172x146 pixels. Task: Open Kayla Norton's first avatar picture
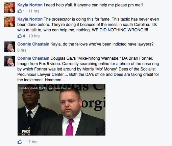coord(9,8)
